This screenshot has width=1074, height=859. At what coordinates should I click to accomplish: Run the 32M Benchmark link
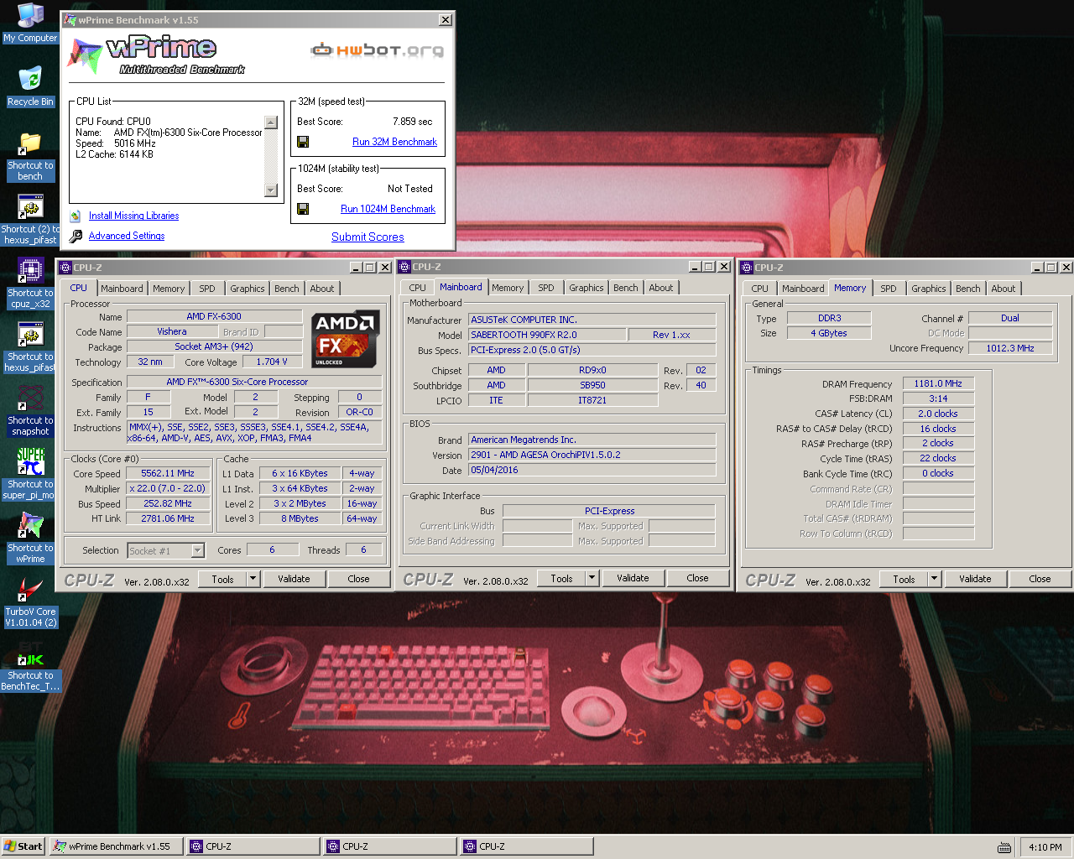coord(394,142)
